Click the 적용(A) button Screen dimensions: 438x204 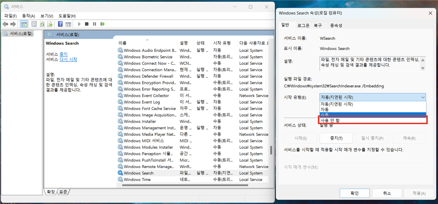point(419,193)
